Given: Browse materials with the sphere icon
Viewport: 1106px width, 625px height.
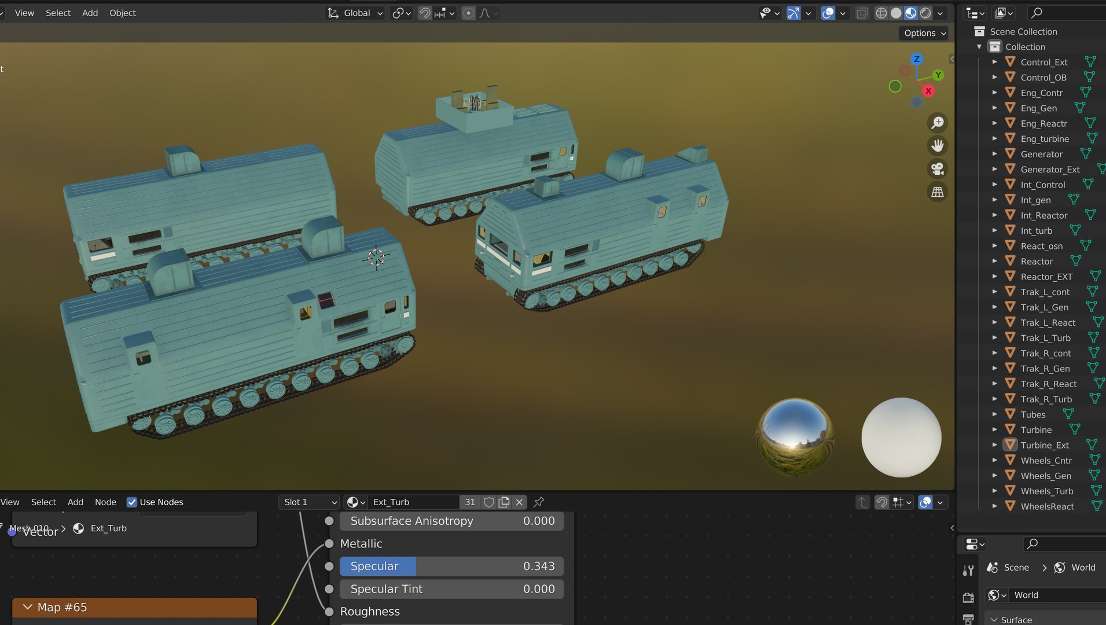Looking at the screenshot, I should coord(355,502).
